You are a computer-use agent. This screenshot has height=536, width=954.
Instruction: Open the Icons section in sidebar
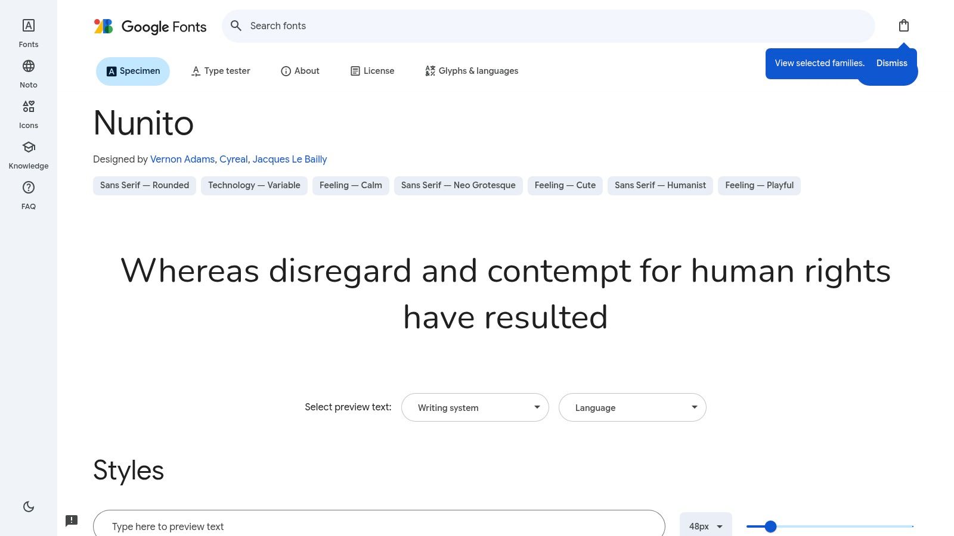tap(29, 114)
